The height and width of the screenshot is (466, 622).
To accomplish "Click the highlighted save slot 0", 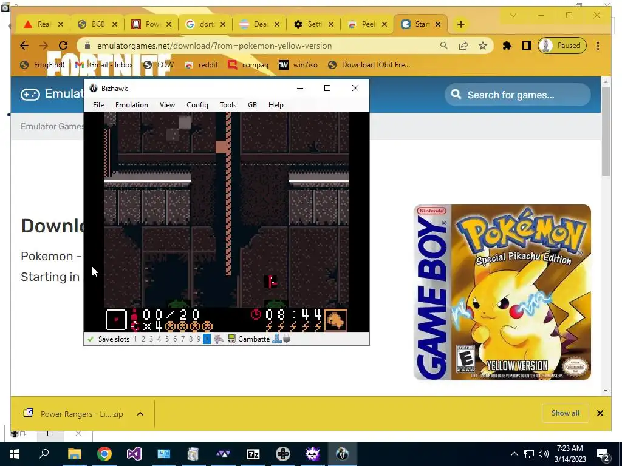I will click(x=207, y=339).
